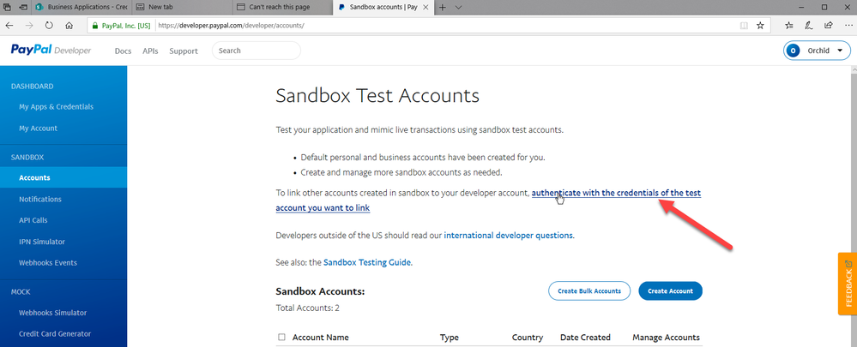This screenshot has height=347, width=857.
Task: Click the browser forward arrow
Action: (x=29, y=25)
